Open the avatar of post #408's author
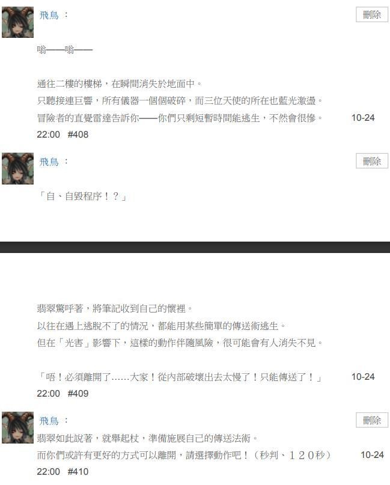Image resolution: width=390 pixels, height=485 pixels. (17, 22)
